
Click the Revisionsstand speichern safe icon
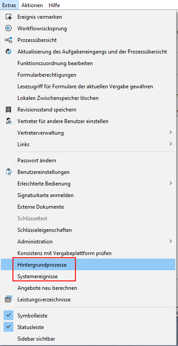[x=8, y=109]
